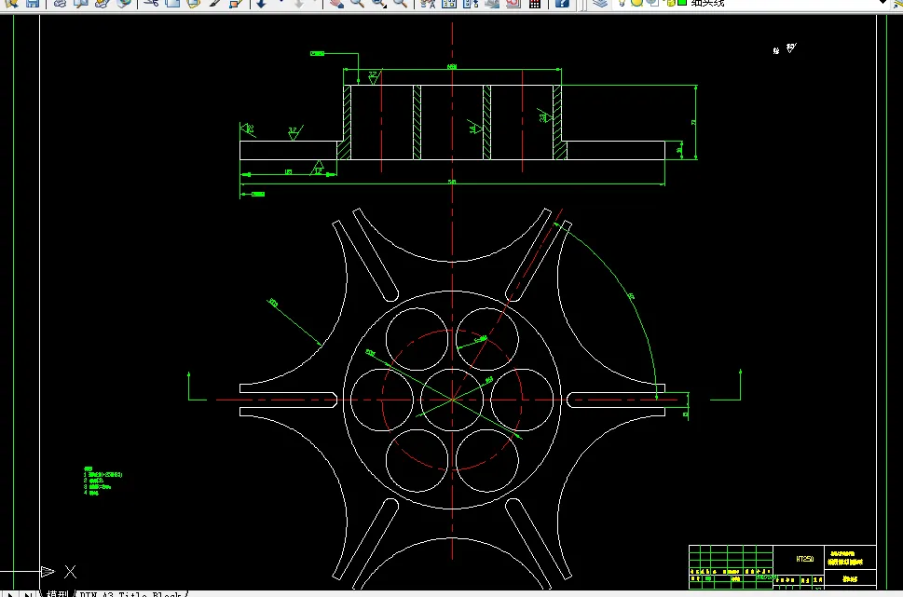
Task: Open the DesignCenter icon
Action: coord(449,3)
